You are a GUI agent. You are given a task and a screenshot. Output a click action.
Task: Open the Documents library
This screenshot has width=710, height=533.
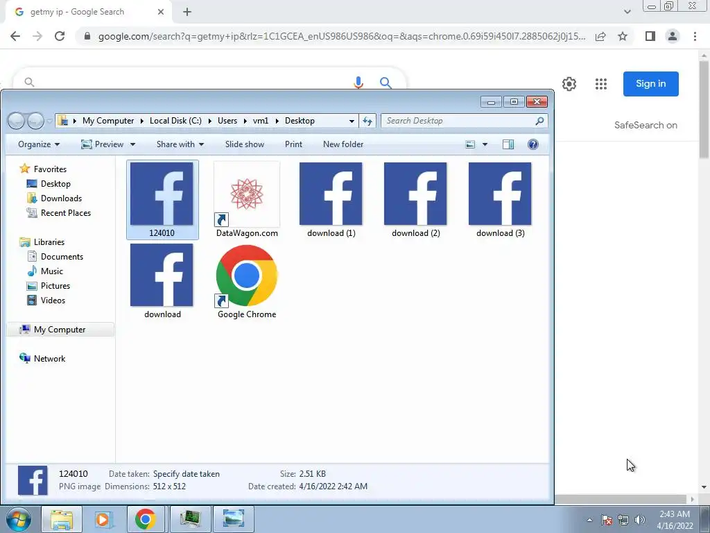tap(55, 257)
